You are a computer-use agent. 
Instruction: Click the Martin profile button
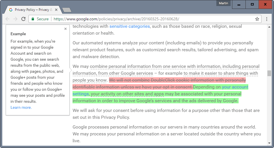point(223,3)
